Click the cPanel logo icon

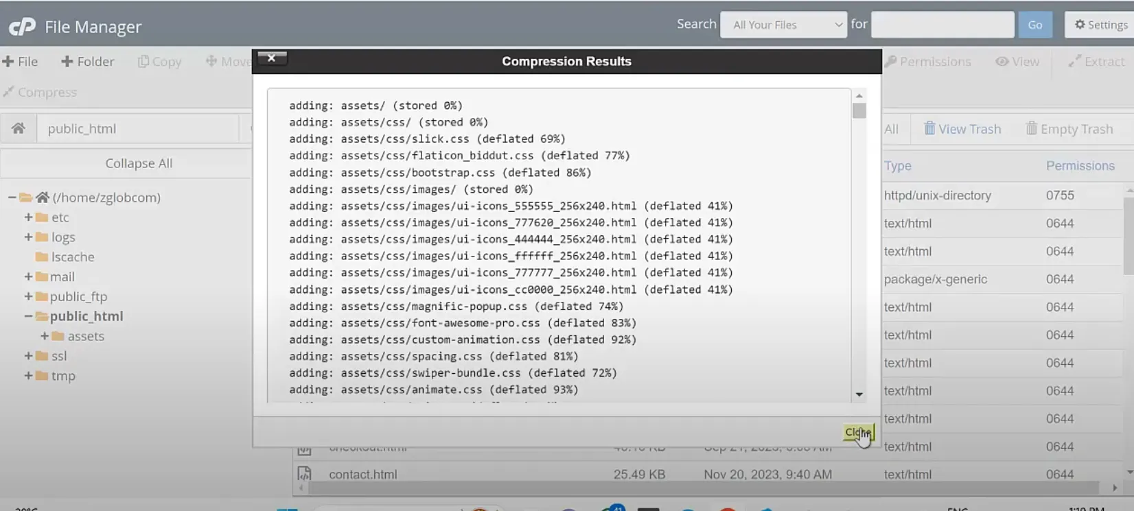tap(22, 26)
